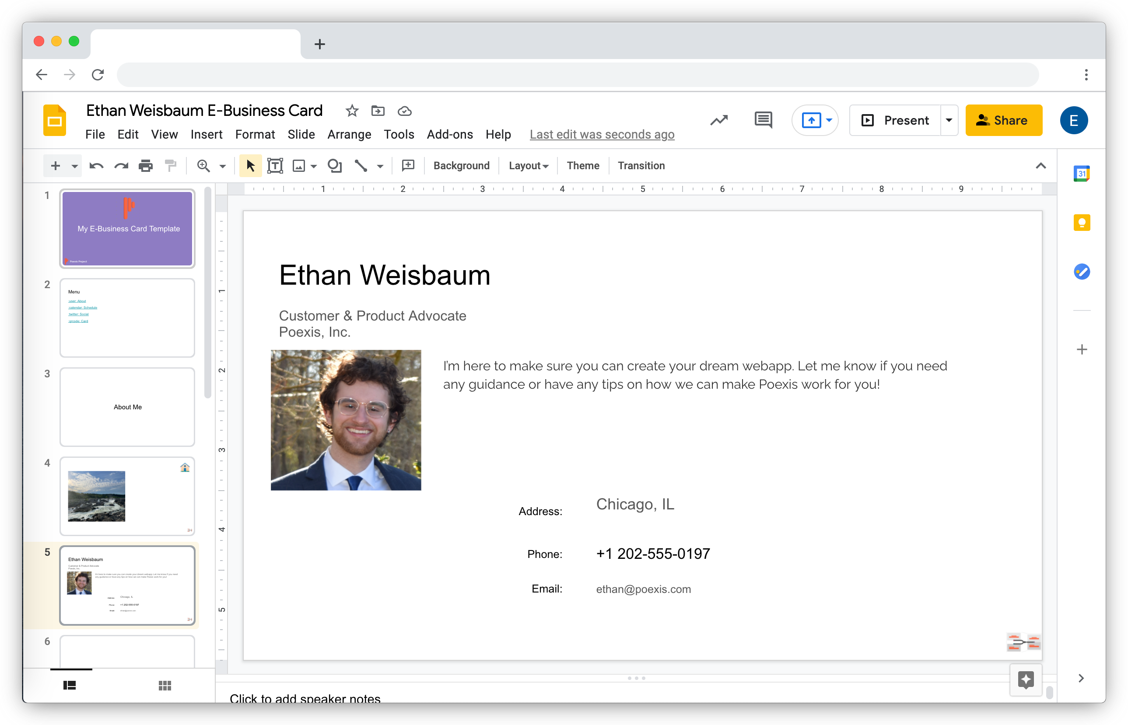Image resolution: width=1128 pixels, height=725 pixels.
Task: Get add-ons with side panel plus
Action: (1081, 349)
